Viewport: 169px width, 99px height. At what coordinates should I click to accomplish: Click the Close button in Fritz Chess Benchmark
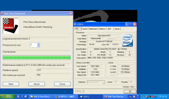62,84
